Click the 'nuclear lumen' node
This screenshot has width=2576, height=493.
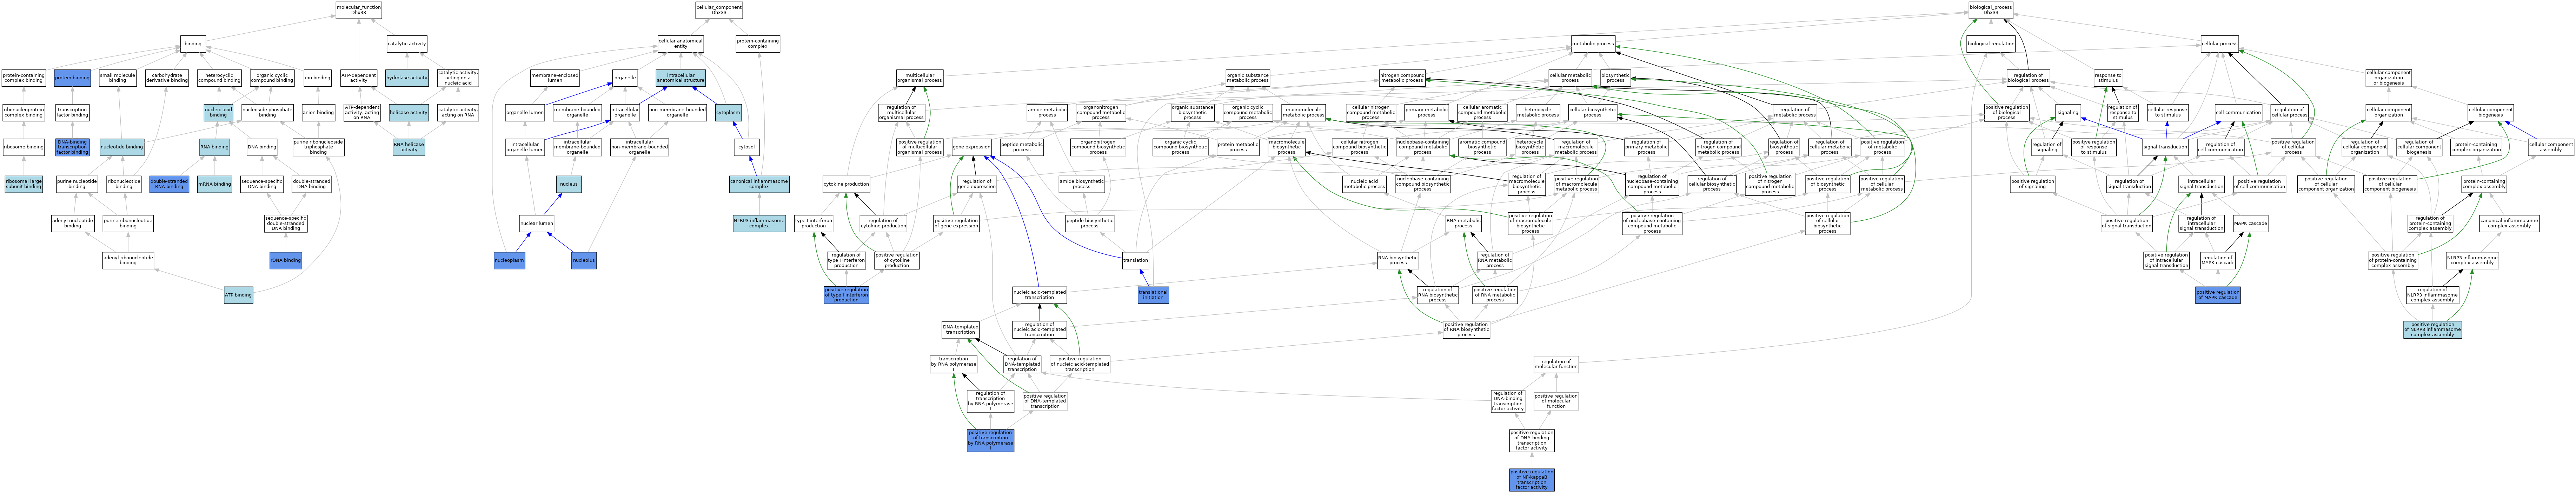(x=537, y=223)
